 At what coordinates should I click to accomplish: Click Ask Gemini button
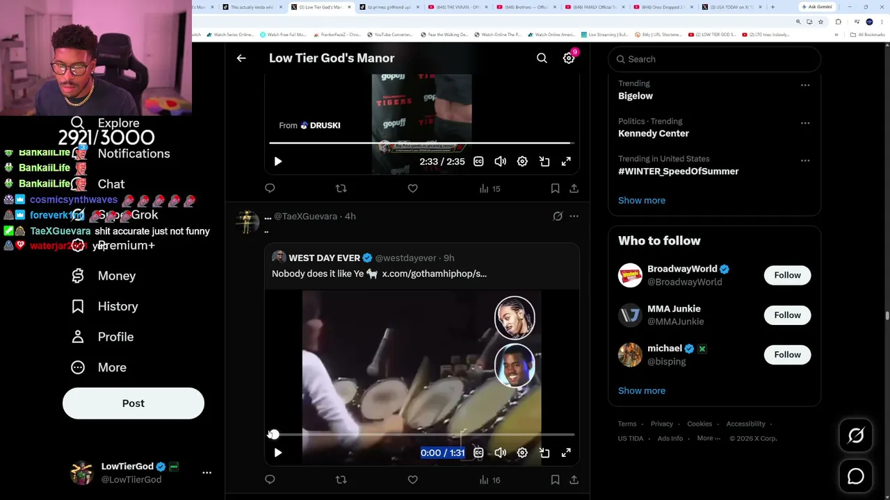(817, 7)
